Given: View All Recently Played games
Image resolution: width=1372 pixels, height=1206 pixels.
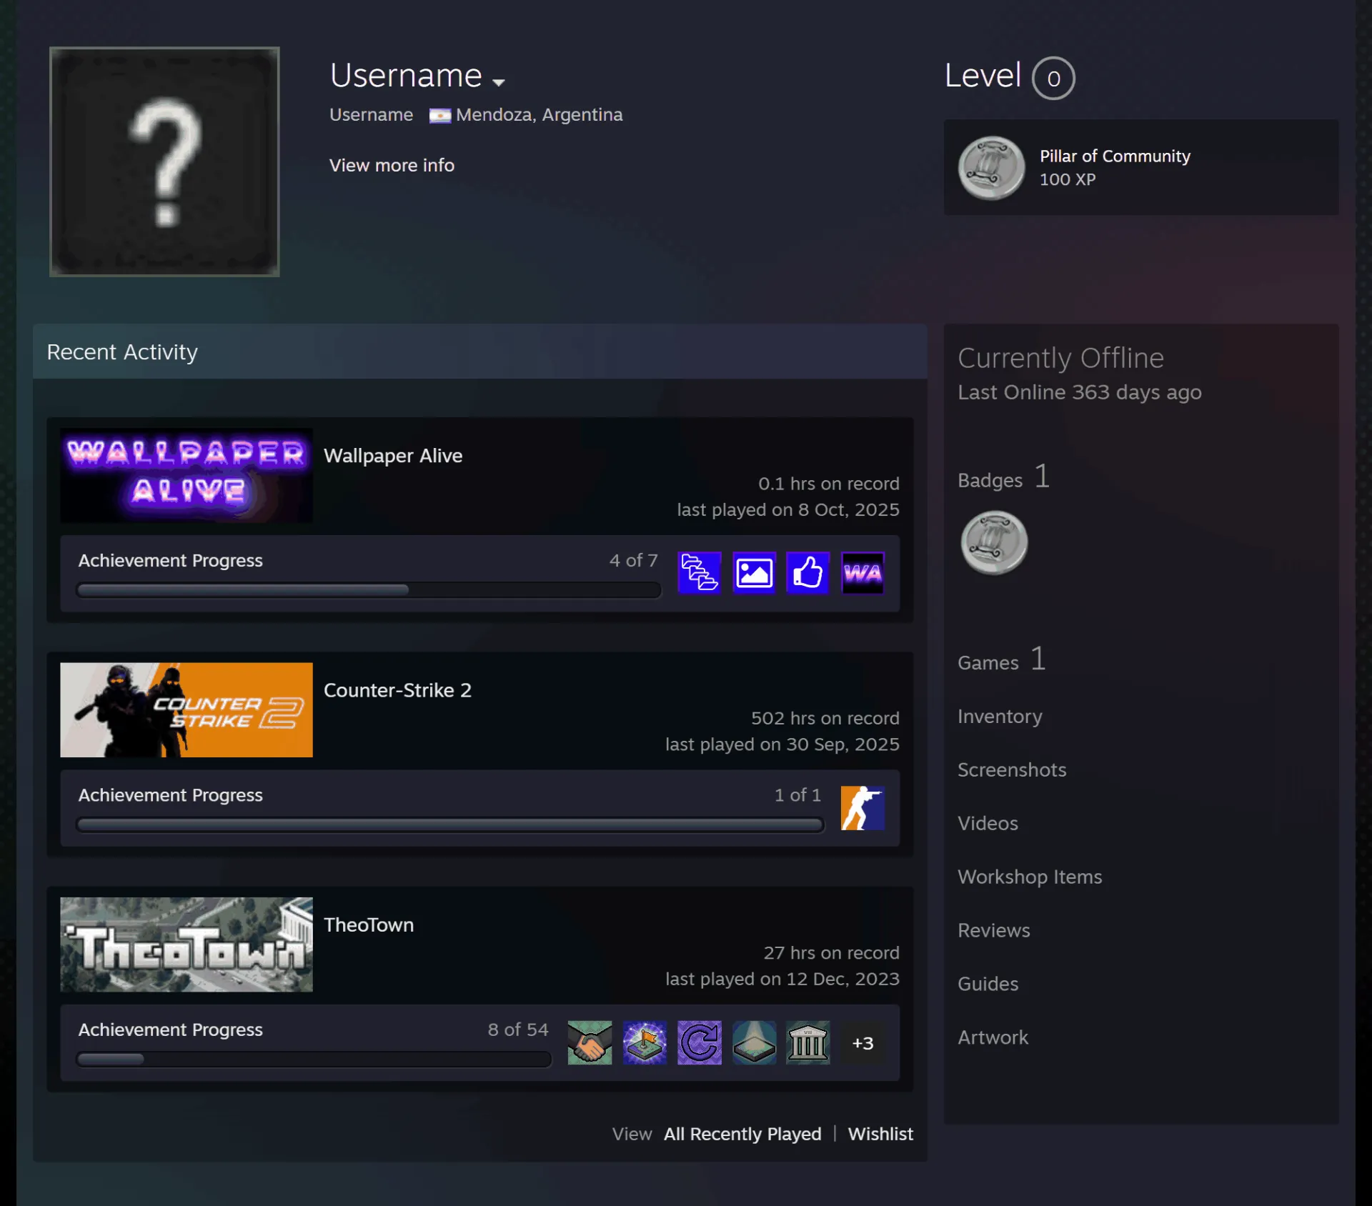Looking at the screenshot, I should coord(742,1134).
